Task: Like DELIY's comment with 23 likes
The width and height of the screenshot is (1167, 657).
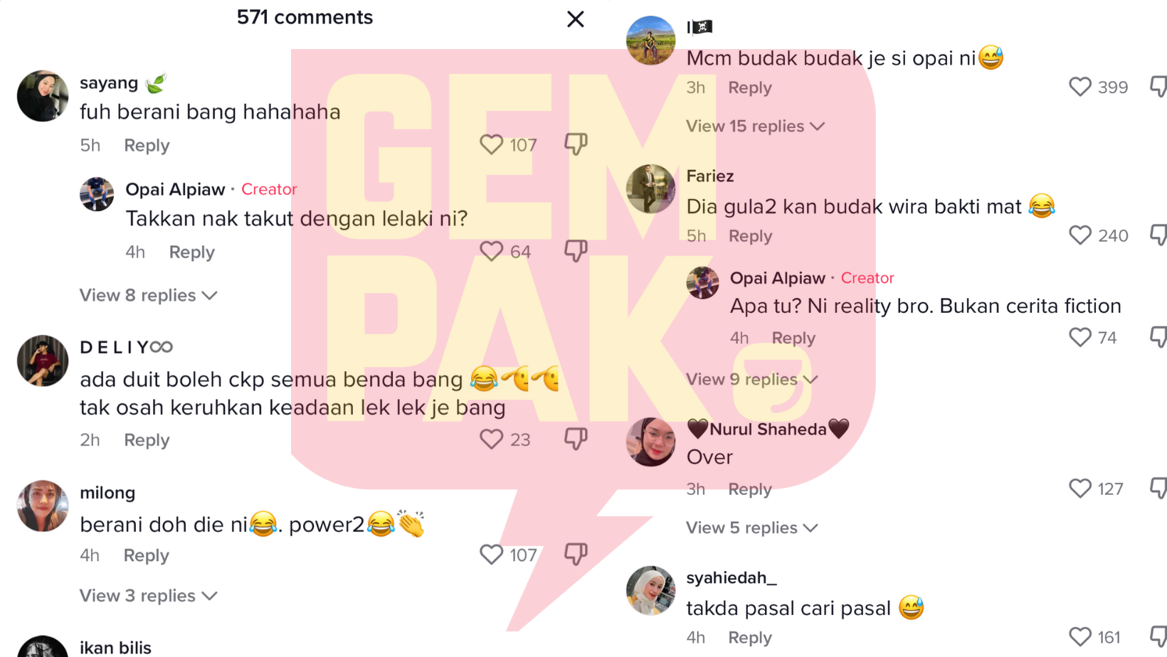Action: coord(491,439)
